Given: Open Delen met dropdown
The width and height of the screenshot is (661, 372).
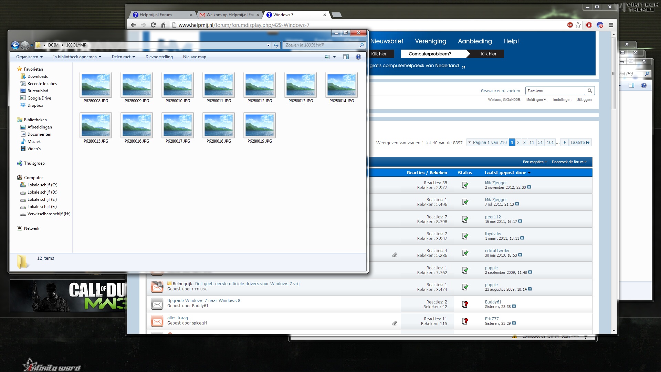Looking at the screenshot, I should (123, 57).
